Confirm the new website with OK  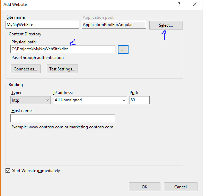click(144, 187)
